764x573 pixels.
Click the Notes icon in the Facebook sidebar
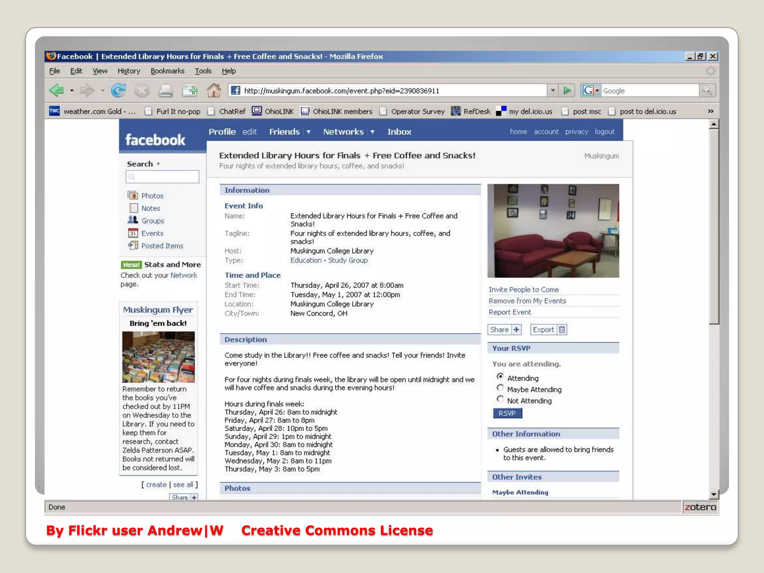coord(133,208)
